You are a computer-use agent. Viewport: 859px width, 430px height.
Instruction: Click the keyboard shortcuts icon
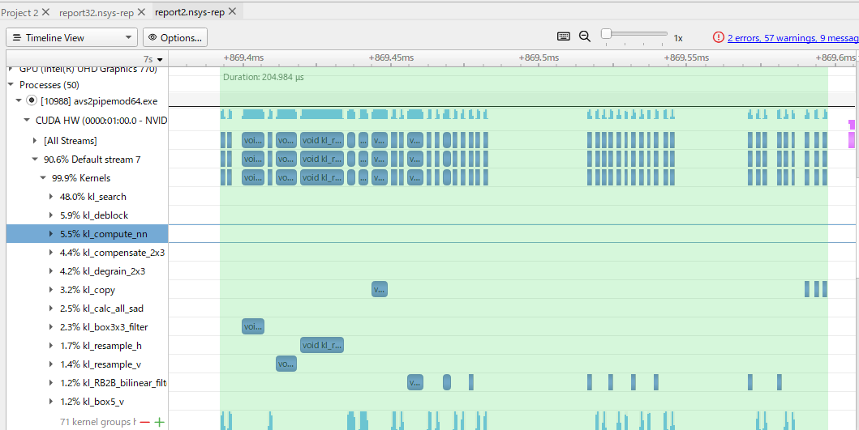point(563,36)
